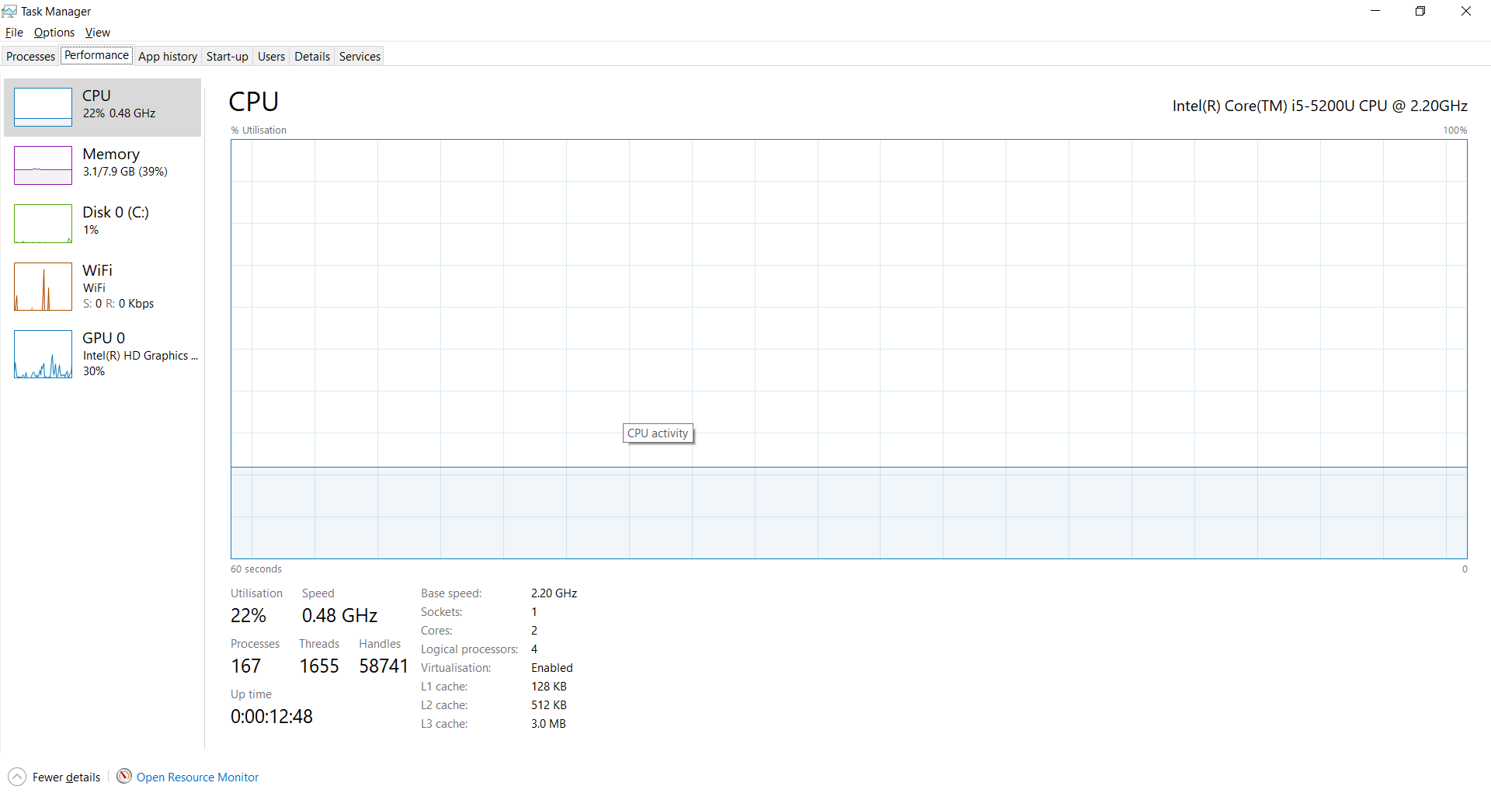Select the Memory usage graph thumbnail
The width and height of the screenshot is (1491, 800).
pos(43,165)
